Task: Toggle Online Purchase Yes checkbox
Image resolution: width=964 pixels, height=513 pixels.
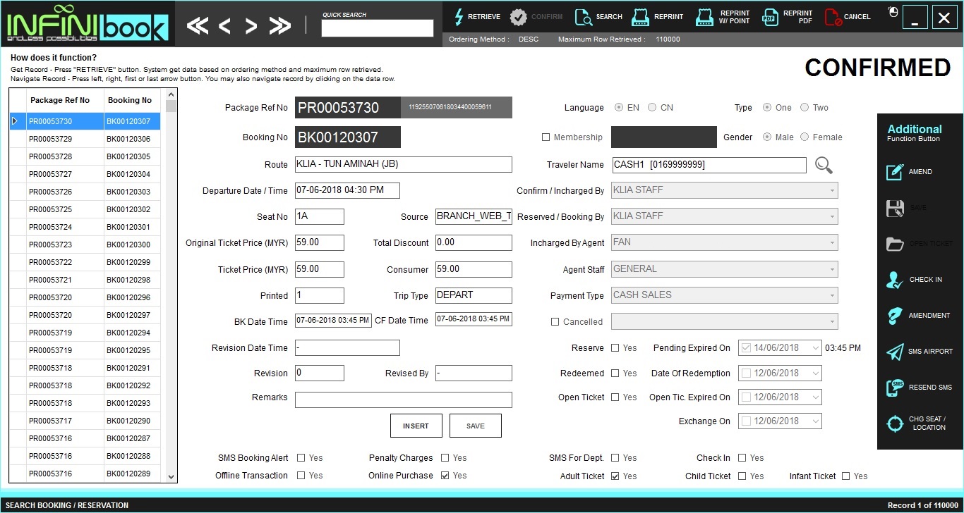Action: 445,476
